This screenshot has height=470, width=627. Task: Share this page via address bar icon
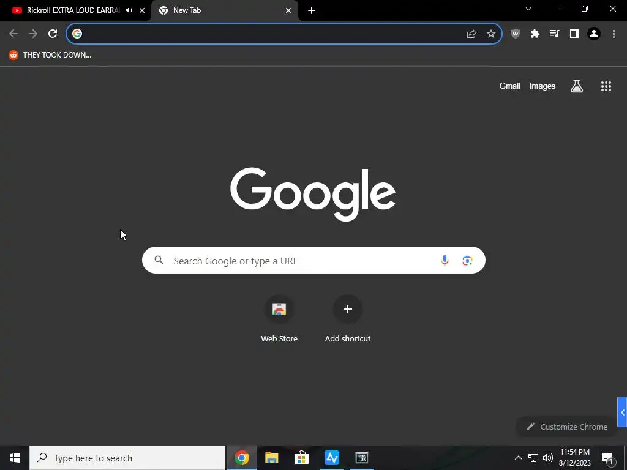[x=471, y=34]
